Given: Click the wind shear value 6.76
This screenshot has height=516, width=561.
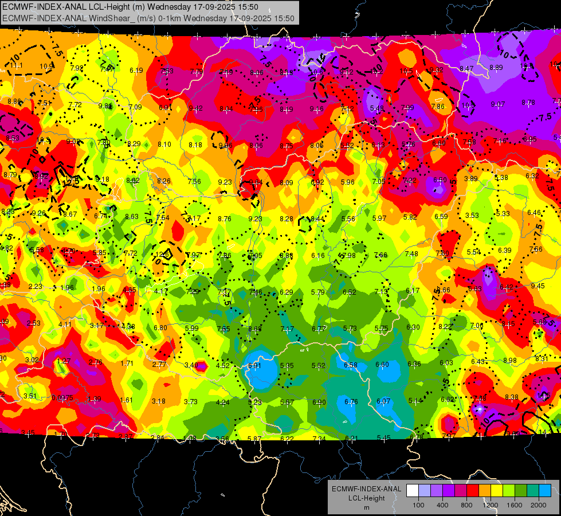Looking at the screenshot, I should [x=351, y=402].
